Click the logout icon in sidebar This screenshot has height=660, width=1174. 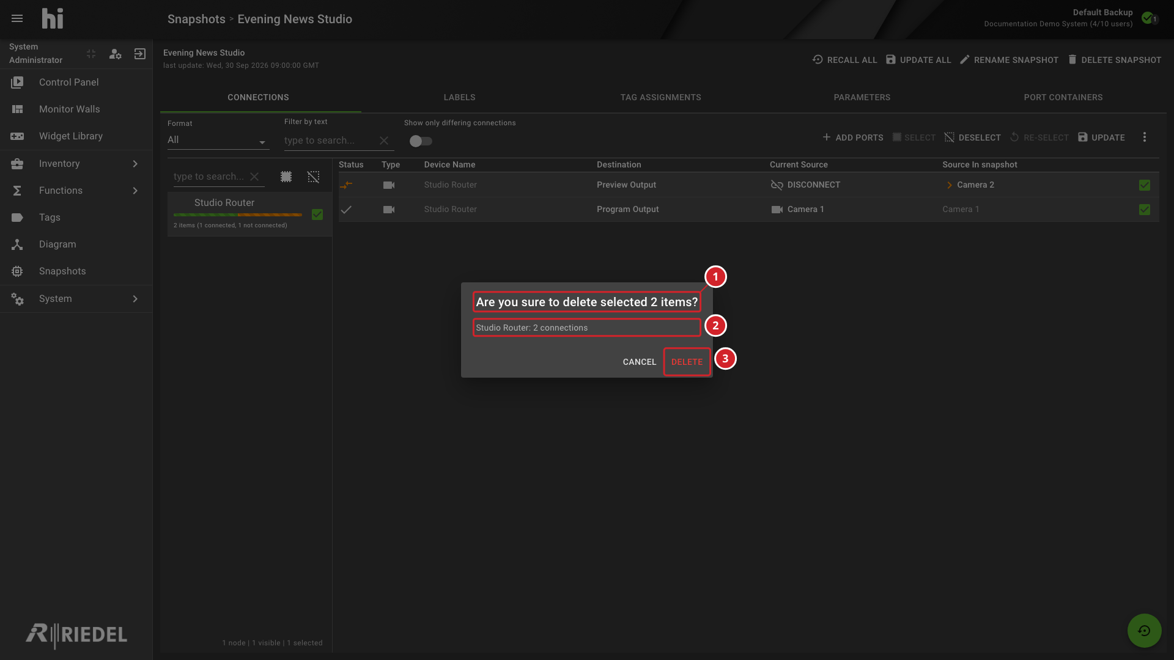tap(140, 54)
